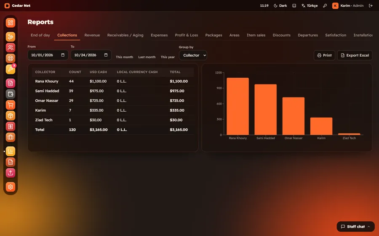Open the wallet icon in sidebar

tap(11, 94)
